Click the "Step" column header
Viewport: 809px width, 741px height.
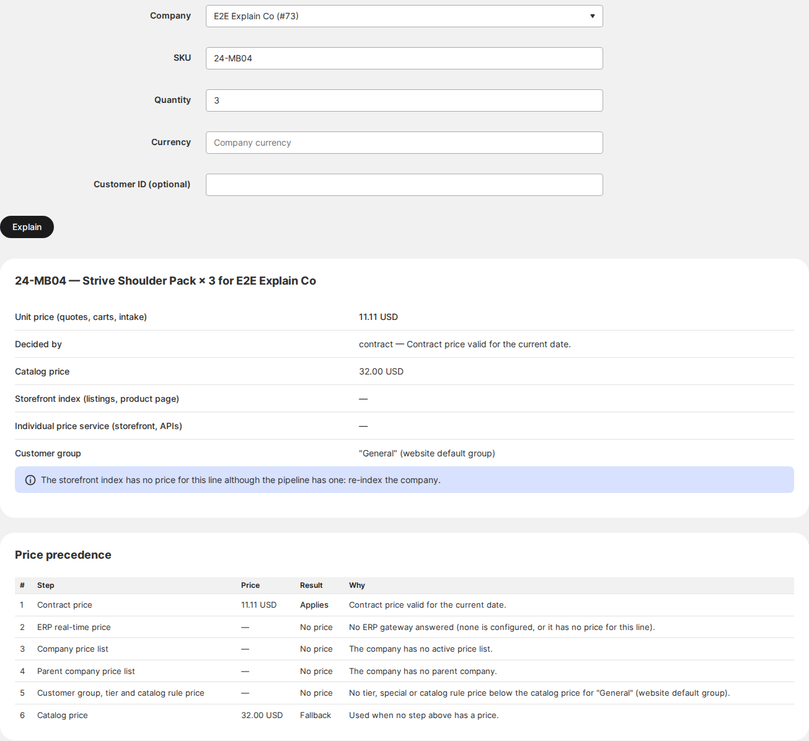point(46,585)
